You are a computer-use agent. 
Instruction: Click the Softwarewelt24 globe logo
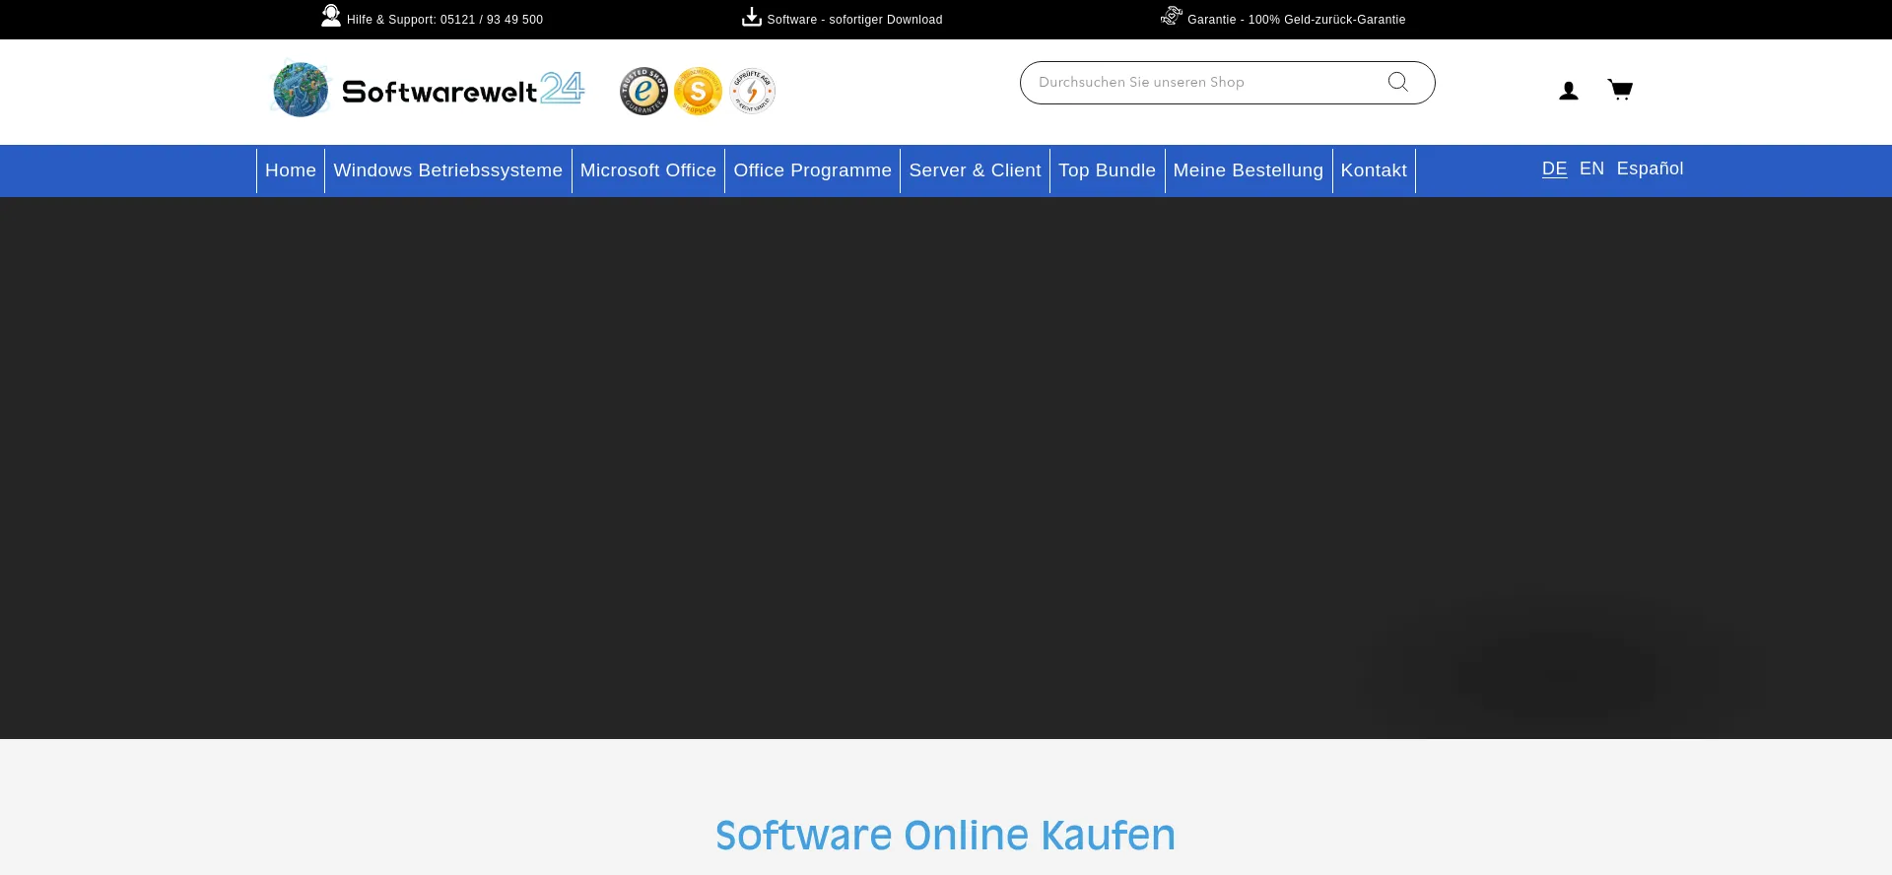301,90
